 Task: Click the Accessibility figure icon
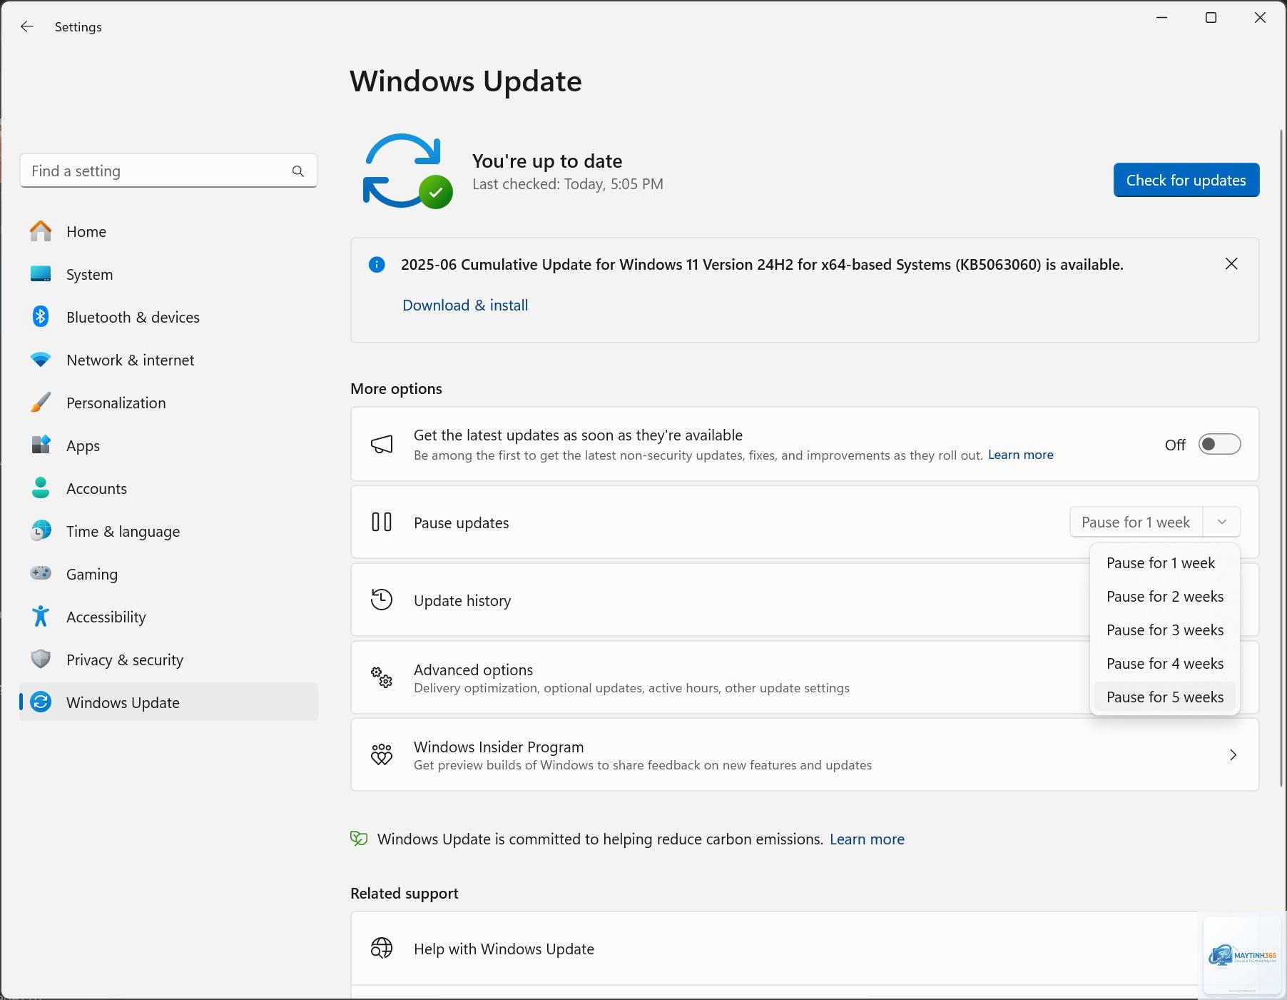click(x=41, y=617)
